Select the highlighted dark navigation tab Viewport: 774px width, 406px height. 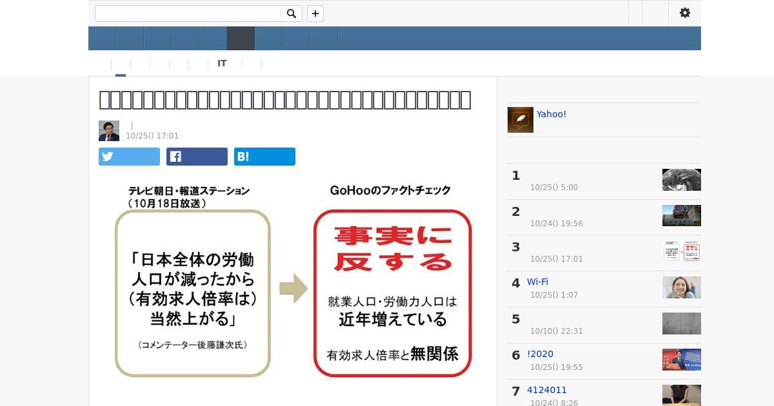[x=241, y=39]
